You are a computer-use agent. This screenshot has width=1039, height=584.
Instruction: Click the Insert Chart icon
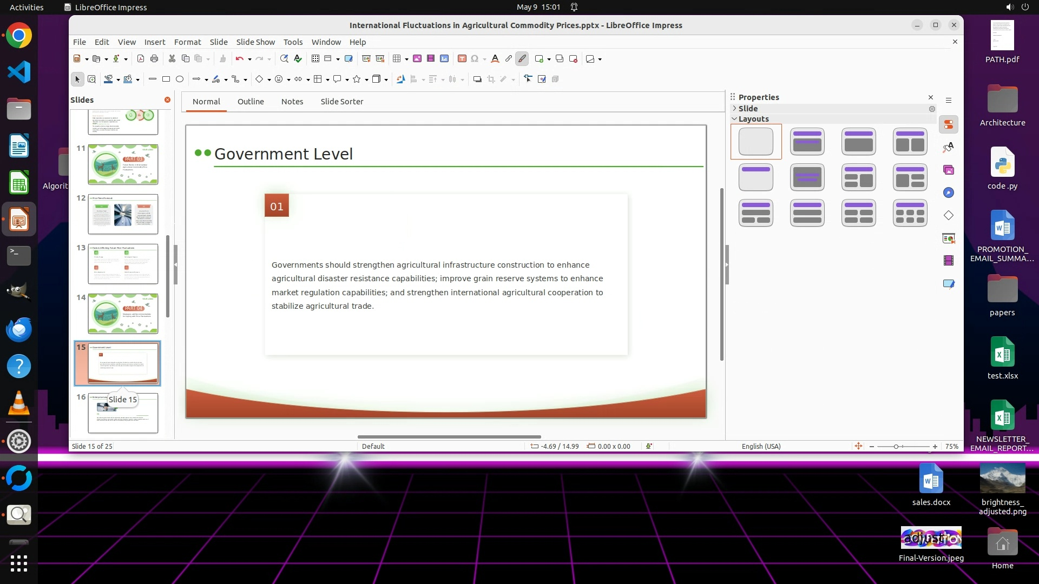(444, 59)
